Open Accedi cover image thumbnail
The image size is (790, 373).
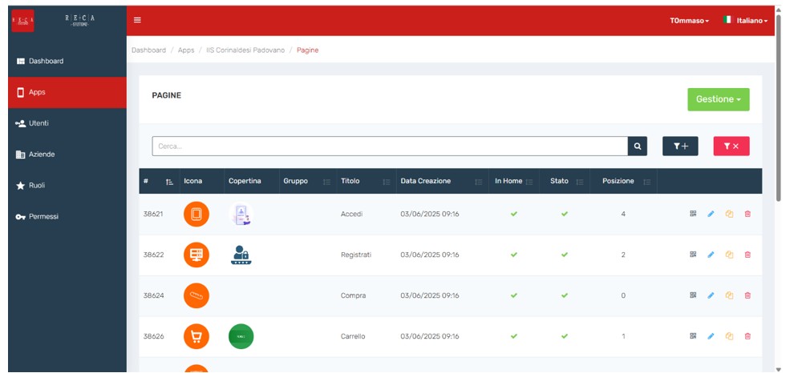pyautogui.click(x=241, y=215)
